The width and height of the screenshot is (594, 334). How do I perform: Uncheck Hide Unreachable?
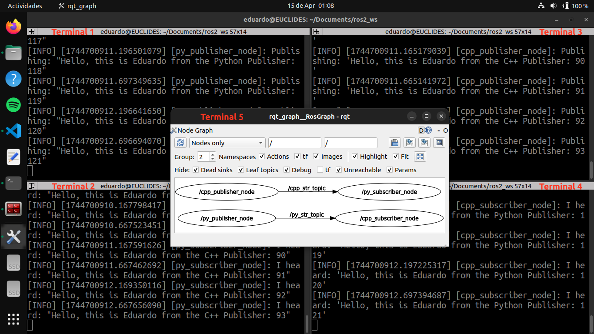[x=339, y=170]
